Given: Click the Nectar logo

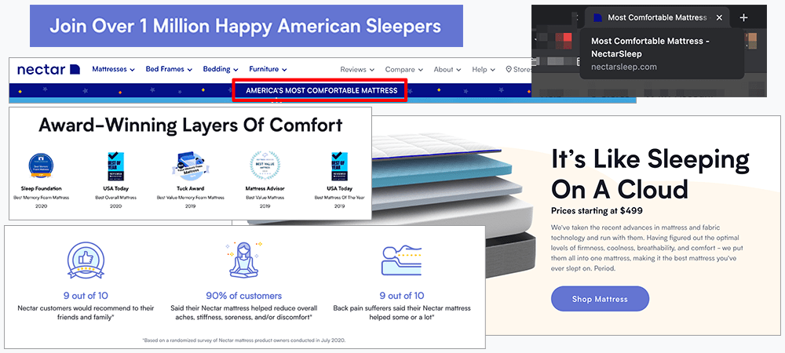Looking at the screenshot, I should coord(49,70).
